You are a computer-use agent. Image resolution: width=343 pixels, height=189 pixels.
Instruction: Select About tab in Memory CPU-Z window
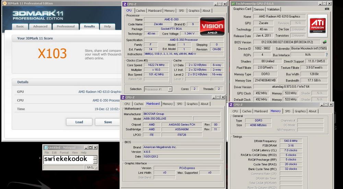point(312,111)
